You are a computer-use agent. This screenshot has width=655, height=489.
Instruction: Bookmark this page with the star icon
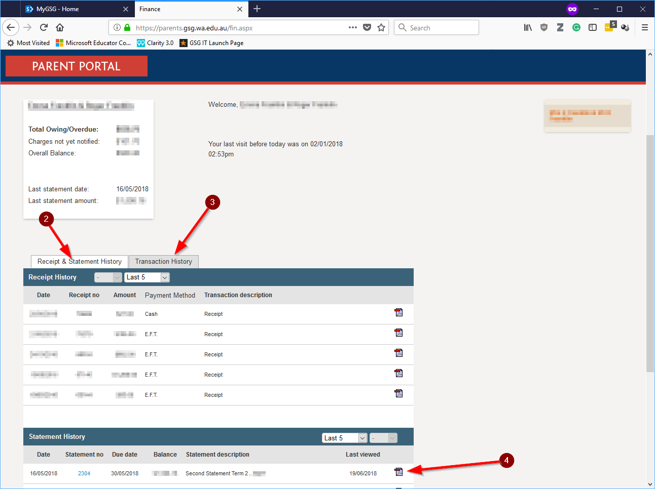pos(381,27)
